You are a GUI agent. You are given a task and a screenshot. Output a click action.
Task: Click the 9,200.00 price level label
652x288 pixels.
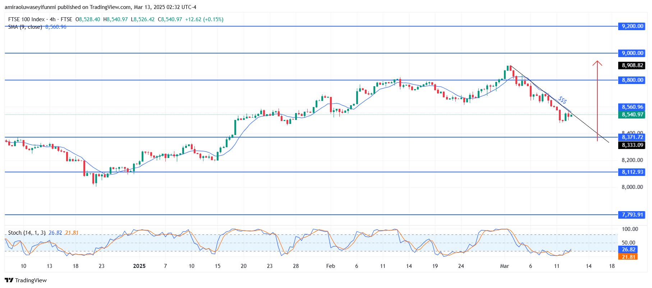pos(632,26)
